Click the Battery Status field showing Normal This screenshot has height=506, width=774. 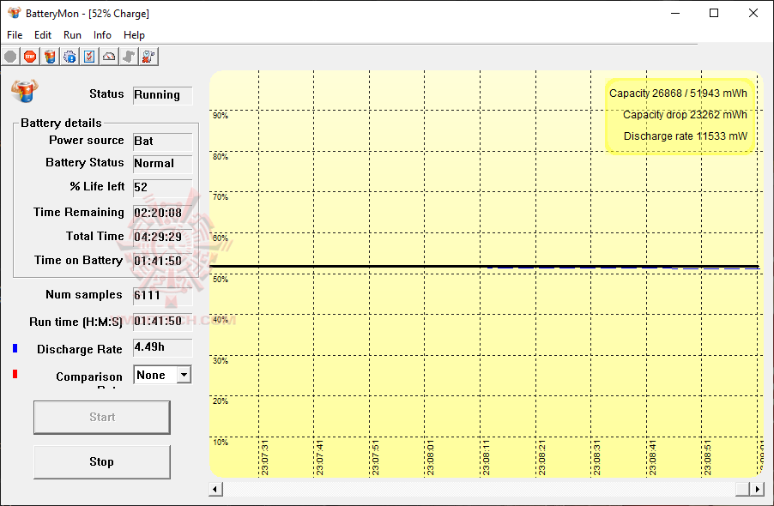162,163
